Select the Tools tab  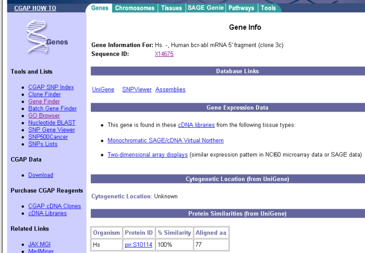268,8
